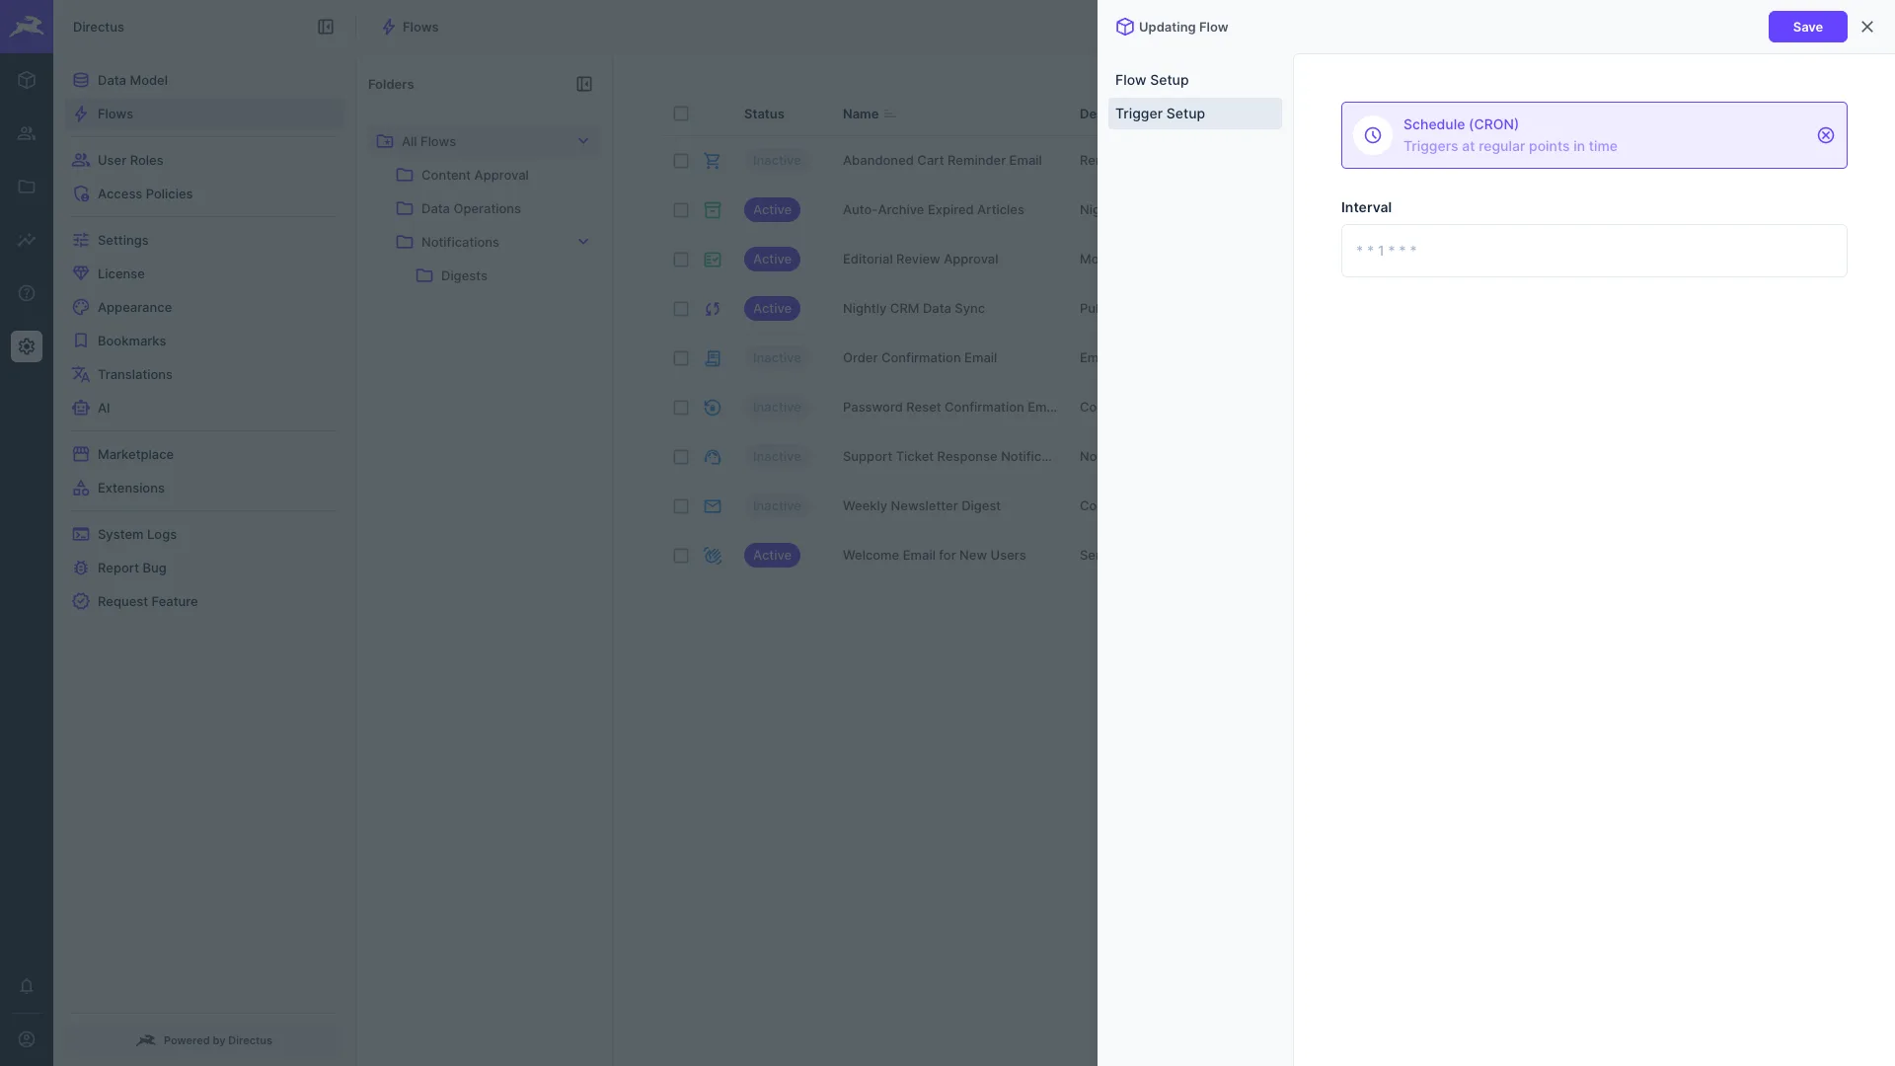Click the Order Confirmation receipt icon
This screenshot has height=1066, width=1895.
(x=713, y=357)
